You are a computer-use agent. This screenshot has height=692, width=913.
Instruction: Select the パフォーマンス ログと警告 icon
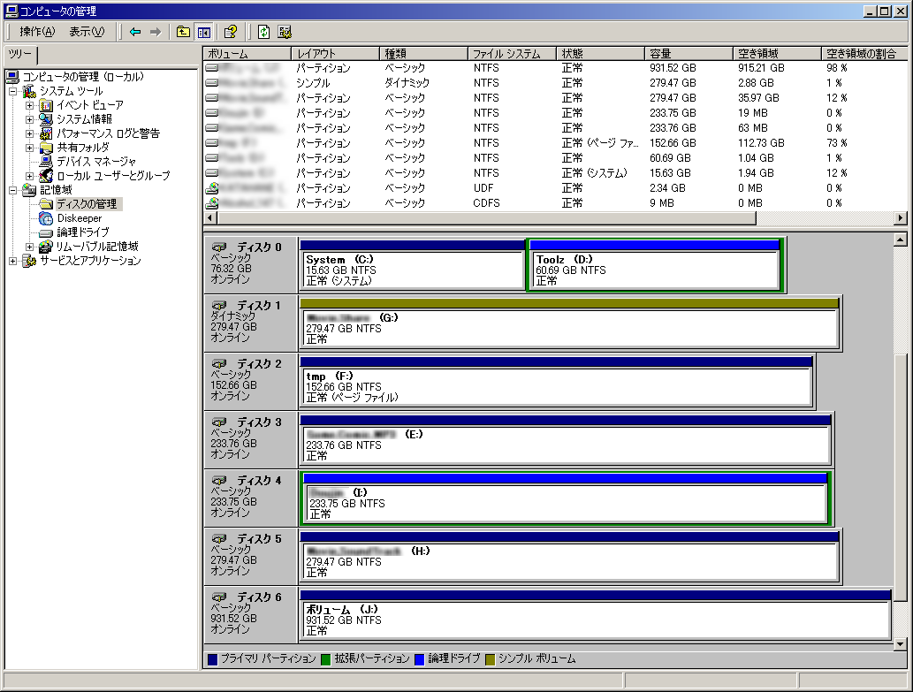pyautogui.click(x=46, y=133)
